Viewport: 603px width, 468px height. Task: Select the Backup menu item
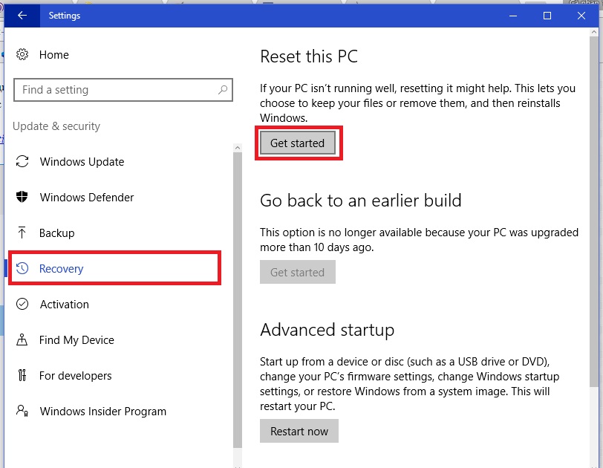point(56,233)
